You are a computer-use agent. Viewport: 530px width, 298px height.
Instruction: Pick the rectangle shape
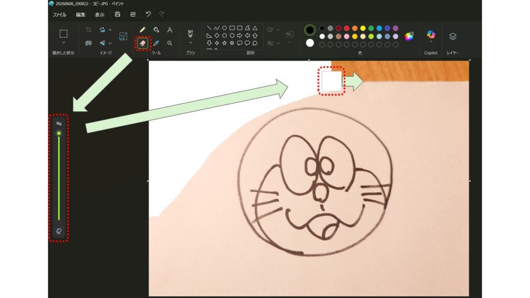pyautogui.click(x=232, y=28)
